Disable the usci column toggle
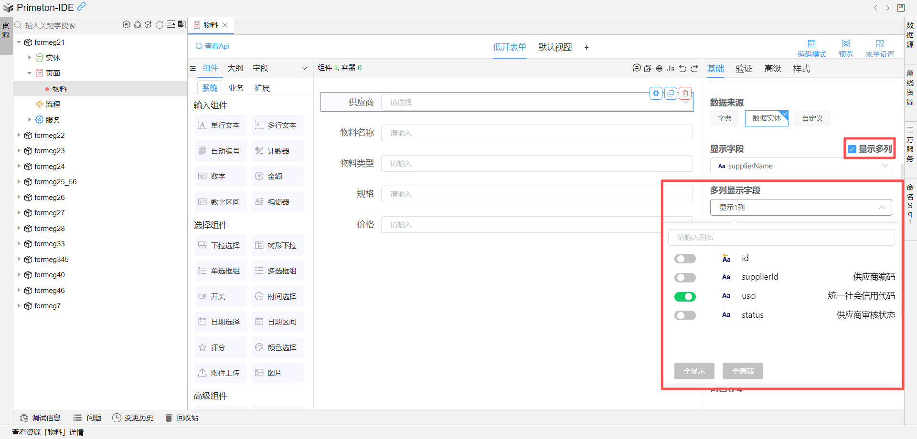This screenshot has width=917, height=439. pyautogui.click(x=685, y=297)
